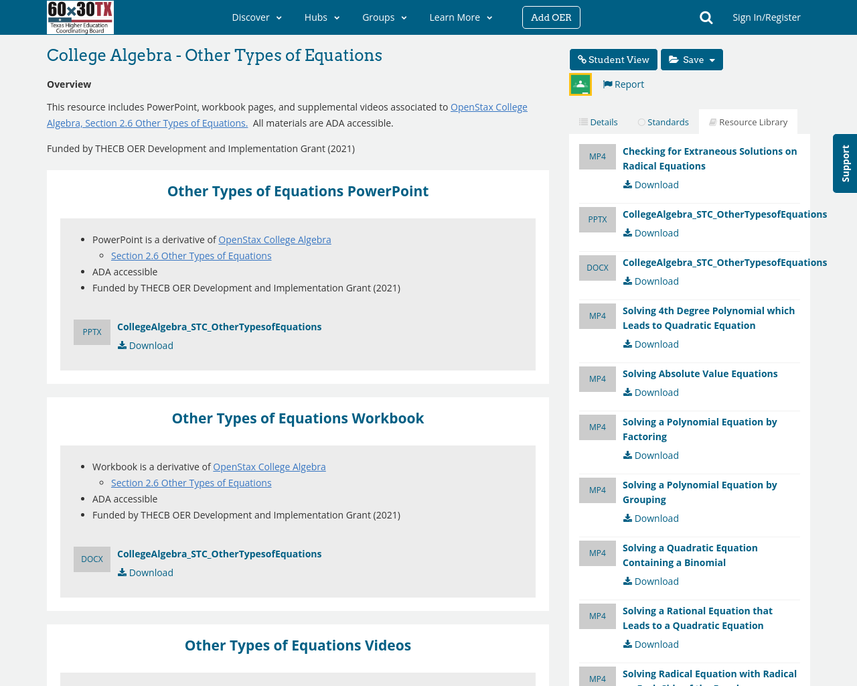This screenshot has width=857, height=686.
Task: Open the Support side panel
Action: pos(844,163)
